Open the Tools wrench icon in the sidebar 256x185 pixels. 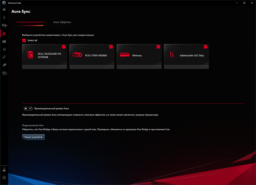coord(4,57)
